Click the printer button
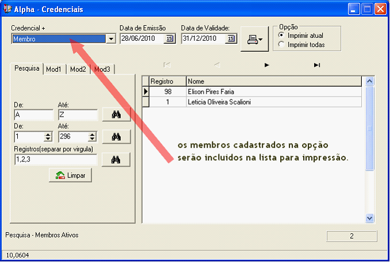Viewport: 390px width, 262px height. pos(254,39)
